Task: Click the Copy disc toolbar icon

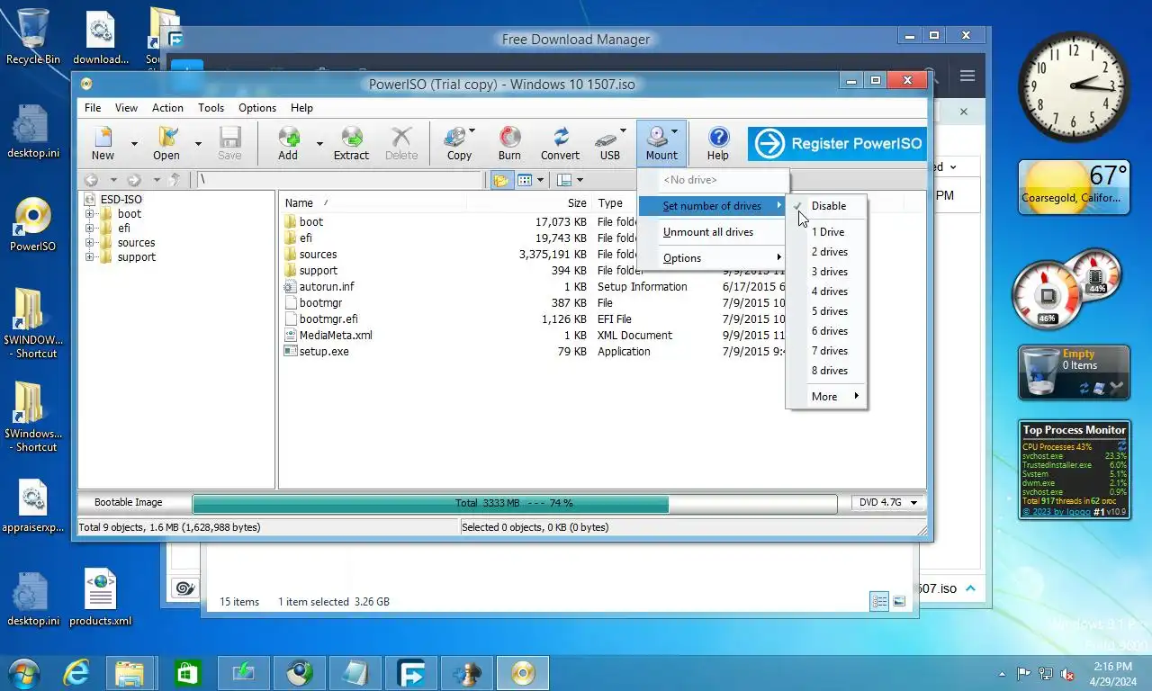Action: (459, 143)
